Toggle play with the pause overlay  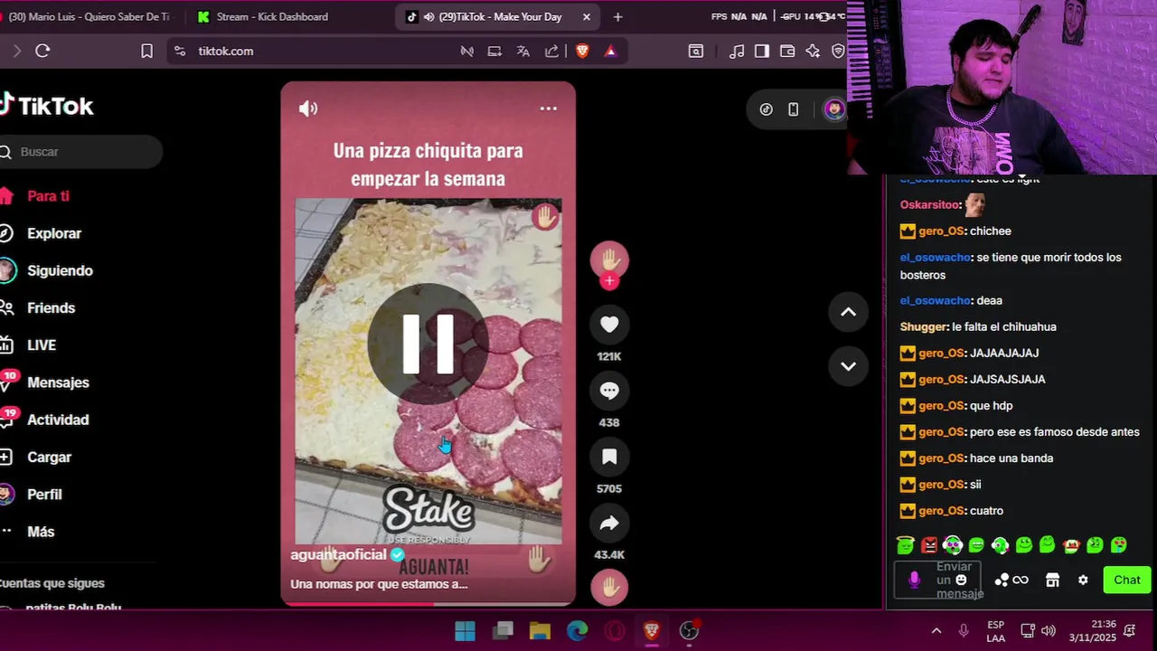(x=428, y=344)
